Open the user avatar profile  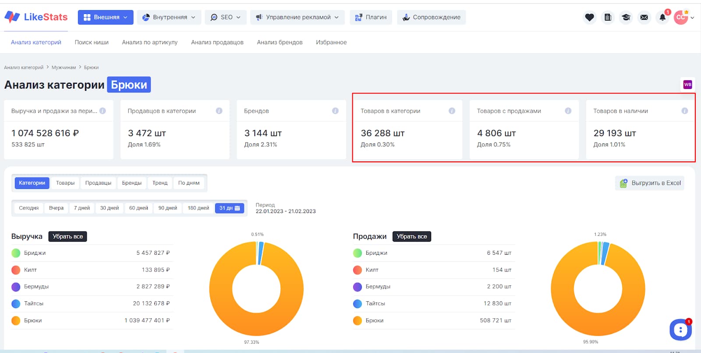click(681, 18)
